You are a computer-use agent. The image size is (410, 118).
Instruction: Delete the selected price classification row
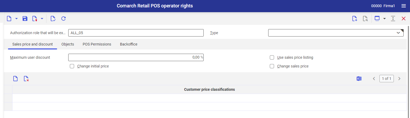[x=26, y=79]
